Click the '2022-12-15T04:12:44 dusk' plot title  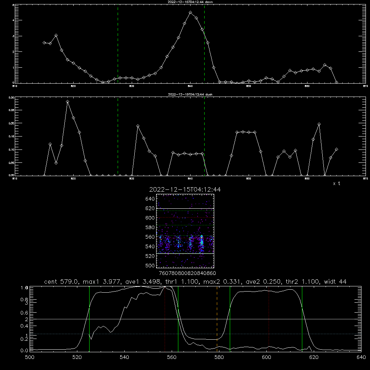click(190, 94)
